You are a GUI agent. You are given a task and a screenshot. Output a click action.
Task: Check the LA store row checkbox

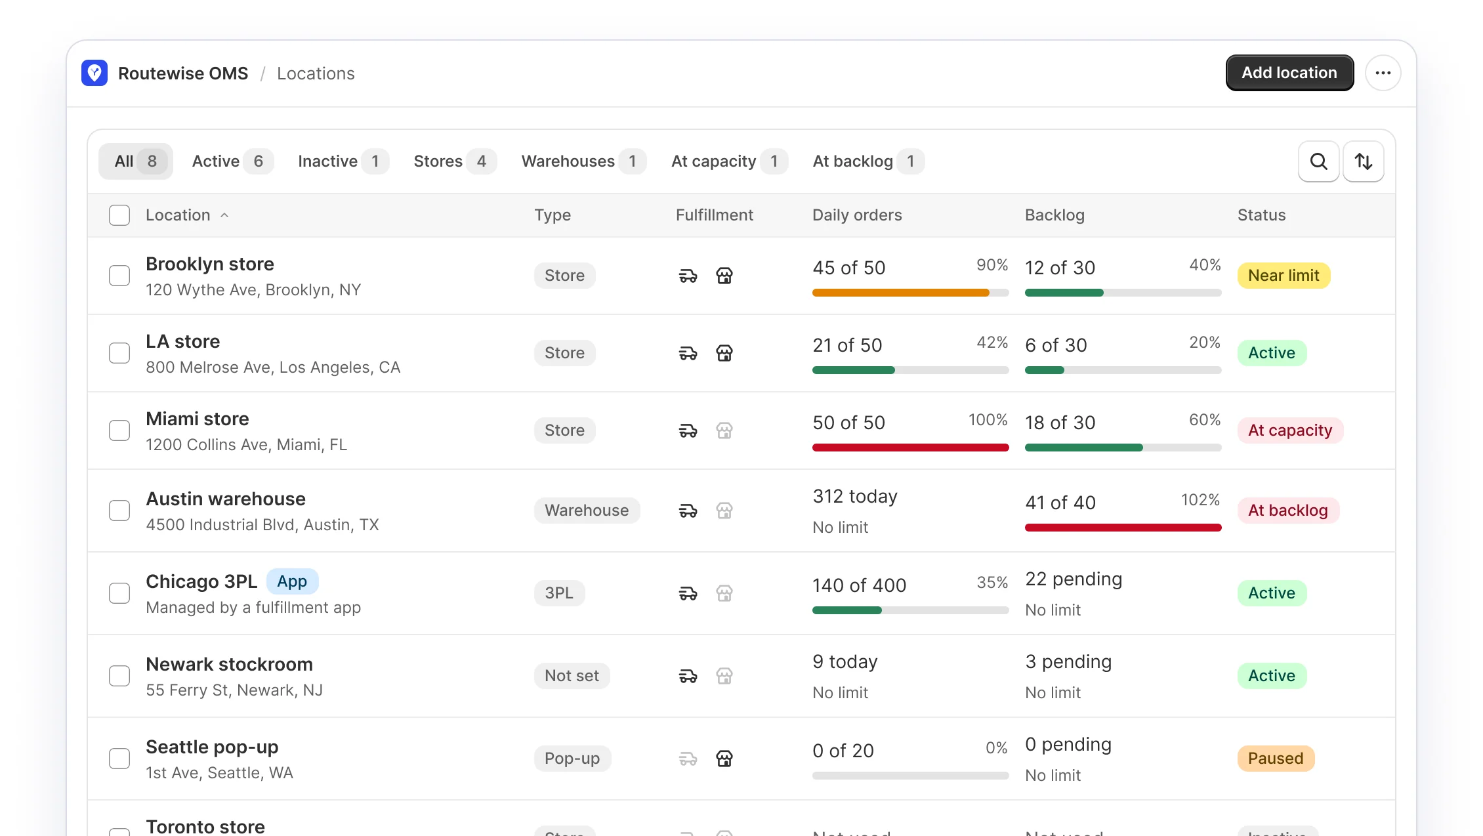coord(119,353)
